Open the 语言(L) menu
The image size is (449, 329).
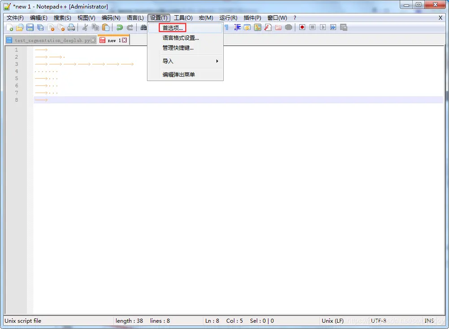click(x=135, y=18)
